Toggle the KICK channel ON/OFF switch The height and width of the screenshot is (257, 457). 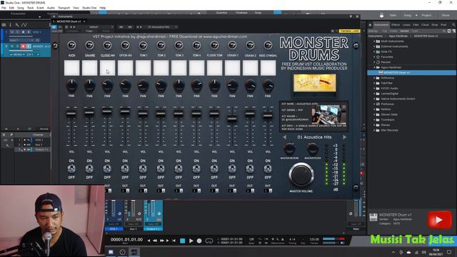click(71, 168)
